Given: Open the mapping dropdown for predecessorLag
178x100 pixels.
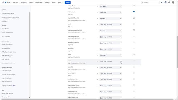Looking at the screenshot, I should click(111, 92).
